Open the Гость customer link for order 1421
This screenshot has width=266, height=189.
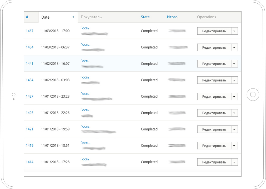pos(85,127)
